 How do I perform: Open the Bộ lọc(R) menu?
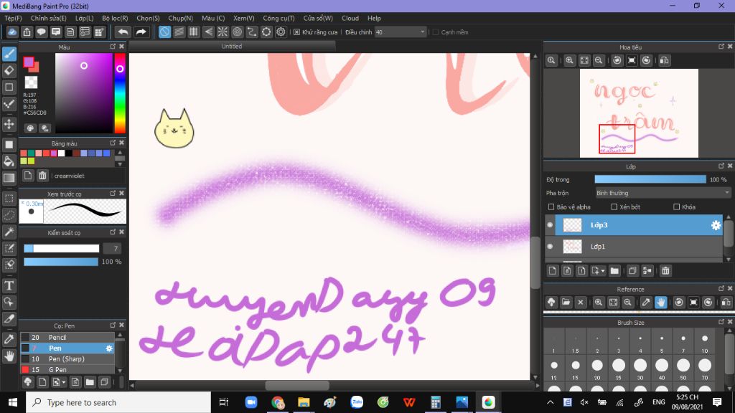coord(115,18)
